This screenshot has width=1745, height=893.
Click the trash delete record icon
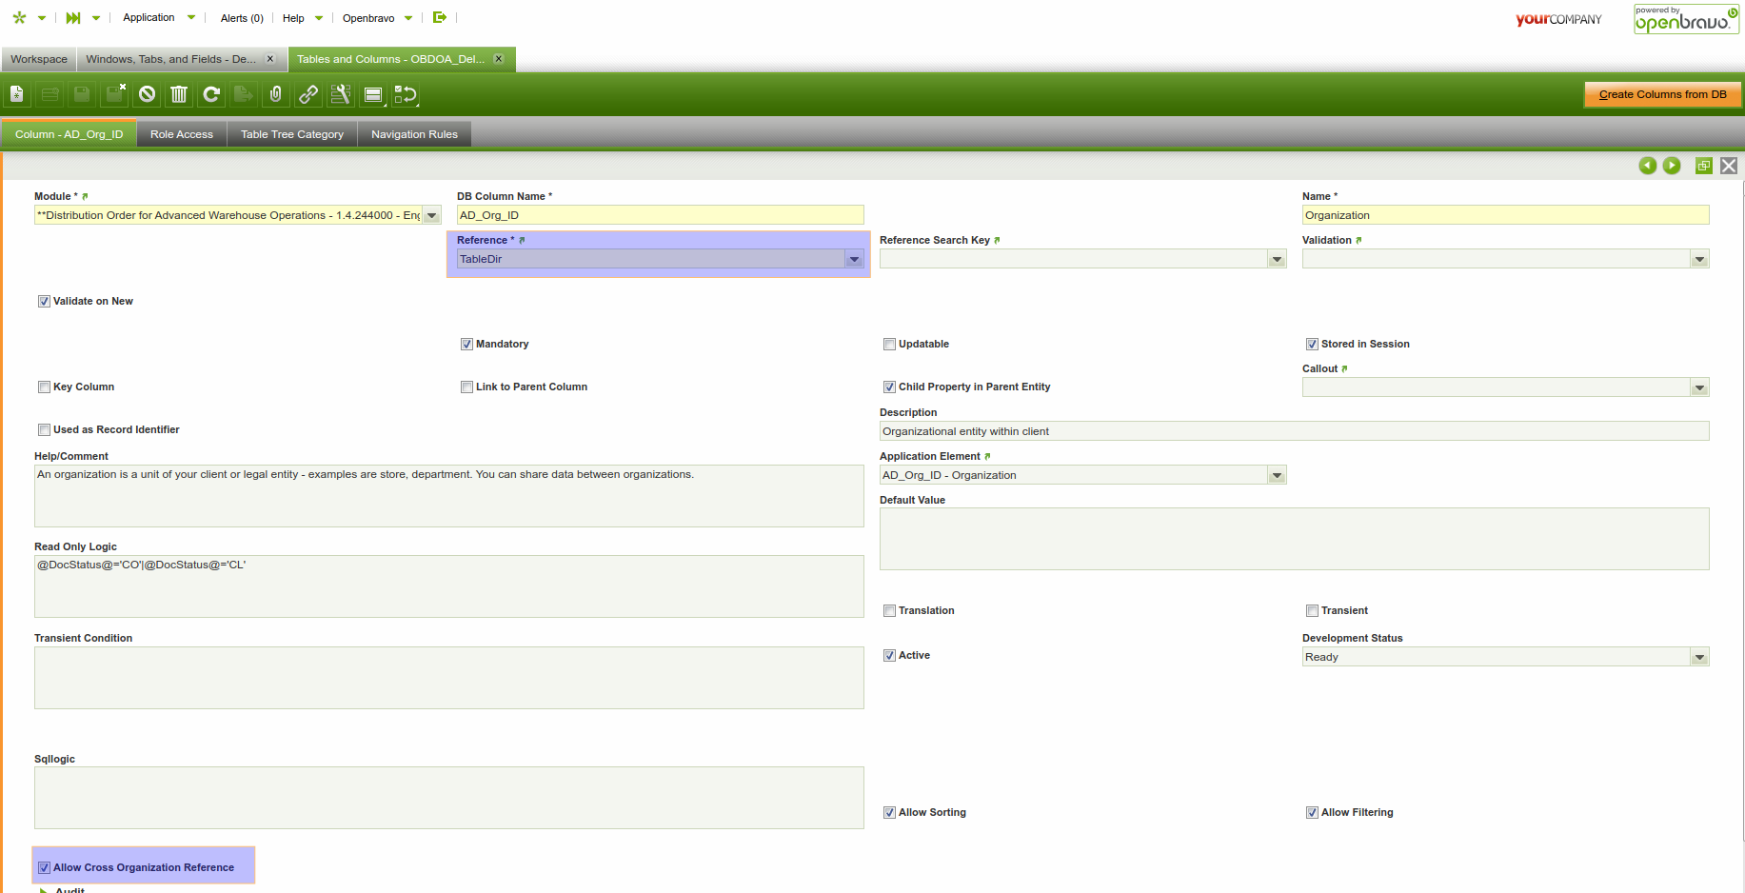(x=179, y=94)
